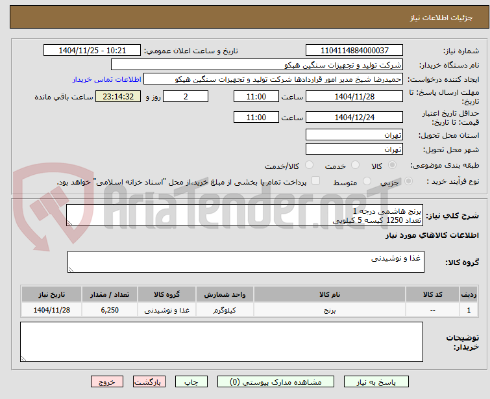
Task: Click the پاسخ به نیاز button
Action: point(376,382)
